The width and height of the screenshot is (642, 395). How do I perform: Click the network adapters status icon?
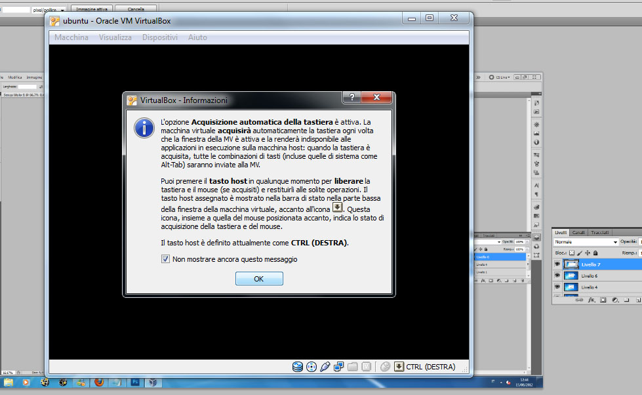(x=338, y=367)
